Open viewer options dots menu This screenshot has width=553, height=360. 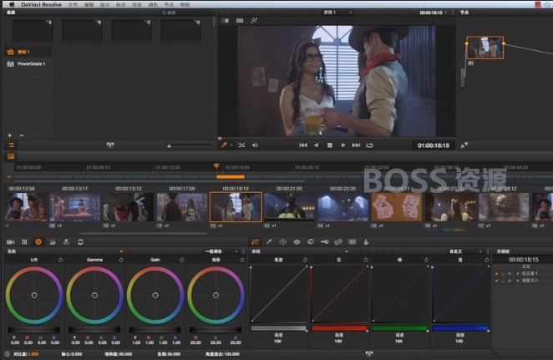click(x=454, y=13)
